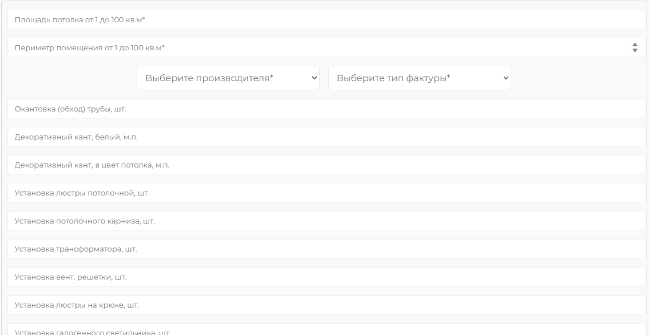Focus the 'Установка вент. решетки' input

(326, 277)
